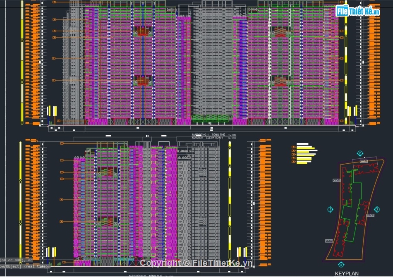Click view marker 4 on the keyplan
Image resolution: width=393 pixels, height=277 pixels.
341,265
